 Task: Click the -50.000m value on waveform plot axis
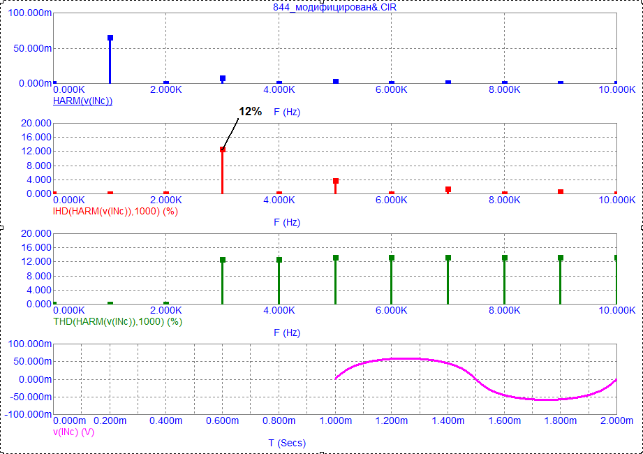click(30, 397)
